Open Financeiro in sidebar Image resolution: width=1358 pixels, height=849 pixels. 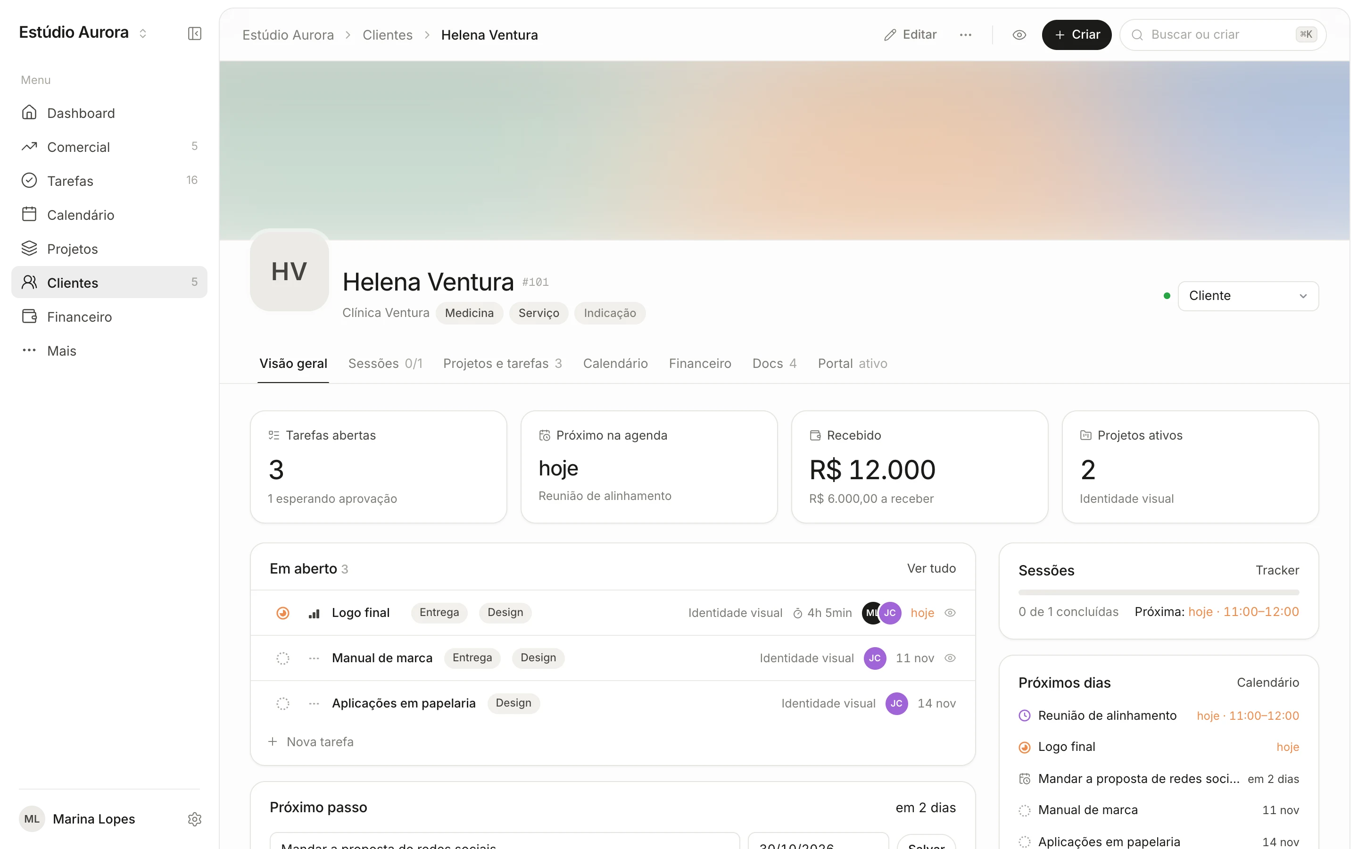pyautogui.click(x=109, y=316)
